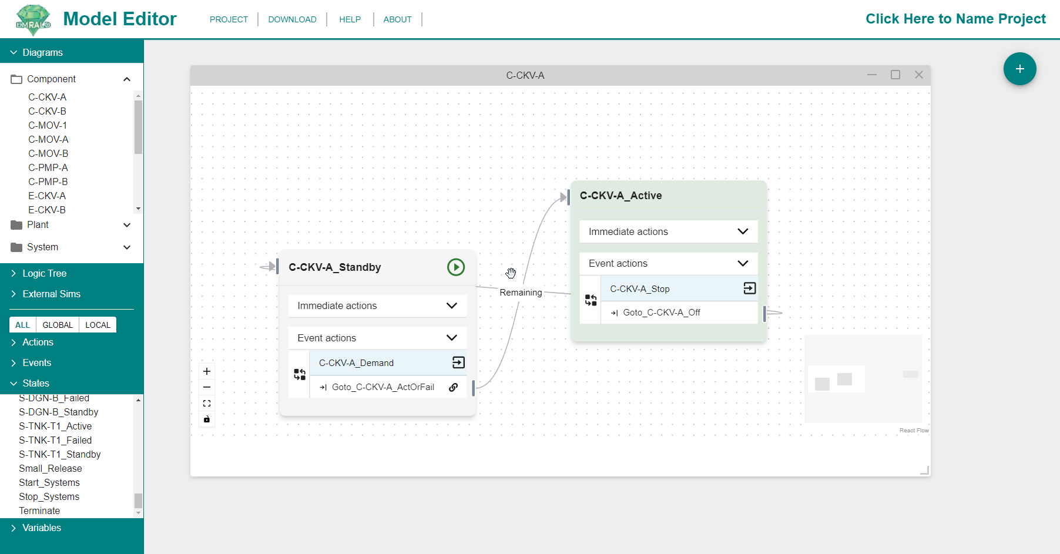The height and width of the screenshot is (554, 1060).
Task: Click the diagram minimap thumbnail
Action: [x=863, y=379]
